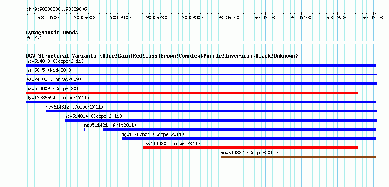Viewport: 389px width, 187px height.
Task: Open the nsv614820 (Cooper2011) label
Action: click(171, 143)
